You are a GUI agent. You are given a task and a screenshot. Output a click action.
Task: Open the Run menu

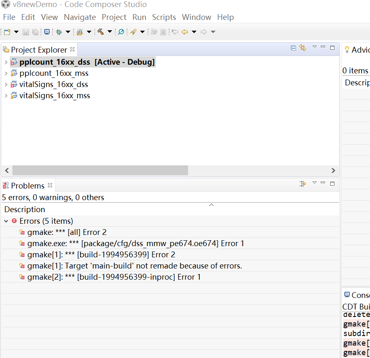[139, 17]
